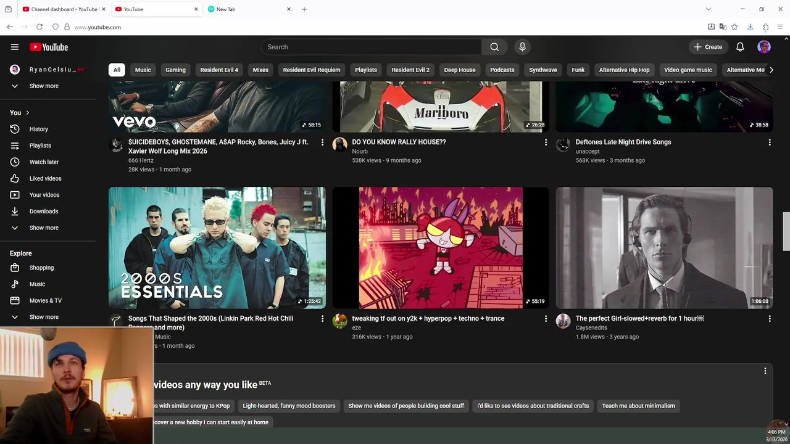Select the Resident Evil 4 chip
Screen dimensions: 790x444
point(219,70)
